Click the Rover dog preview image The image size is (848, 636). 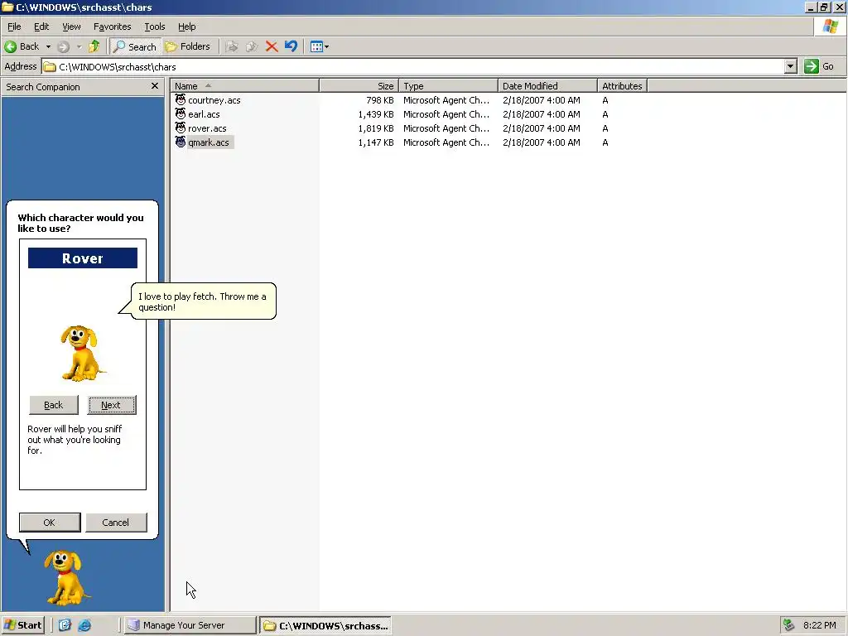pos(82,353)
